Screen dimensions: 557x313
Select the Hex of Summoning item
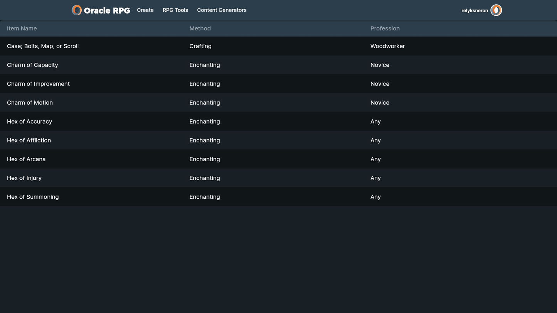coord(33,197)
